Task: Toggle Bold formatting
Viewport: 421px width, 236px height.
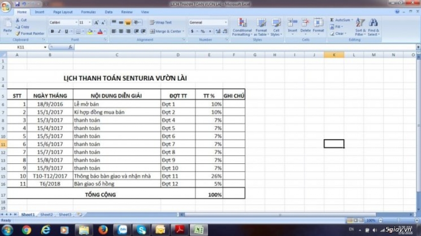Action: point(52,31)
